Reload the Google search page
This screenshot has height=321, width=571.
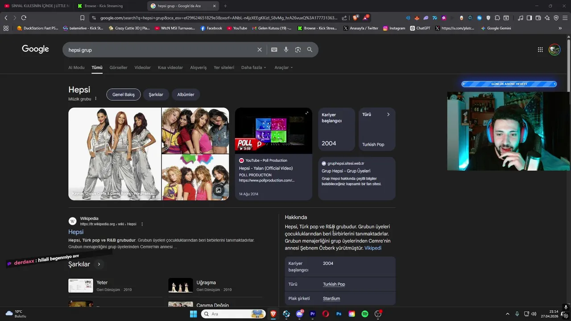(x=24, y=18)
